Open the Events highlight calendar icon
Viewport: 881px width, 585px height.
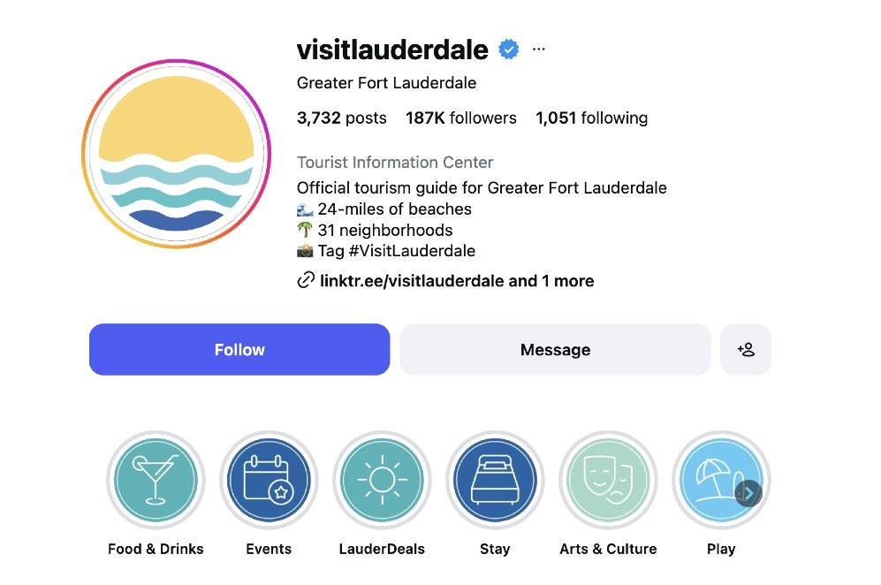(x=269, y=480)
